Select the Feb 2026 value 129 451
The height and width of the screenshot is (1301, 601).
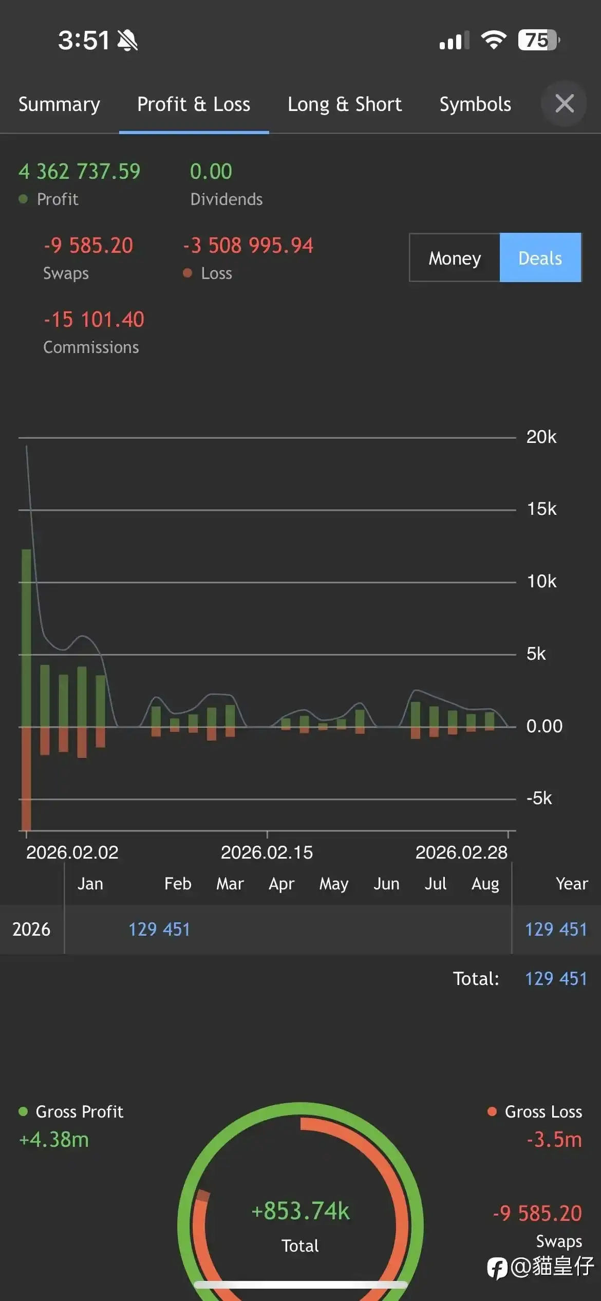pyautogui.click(x=159, y=929)
